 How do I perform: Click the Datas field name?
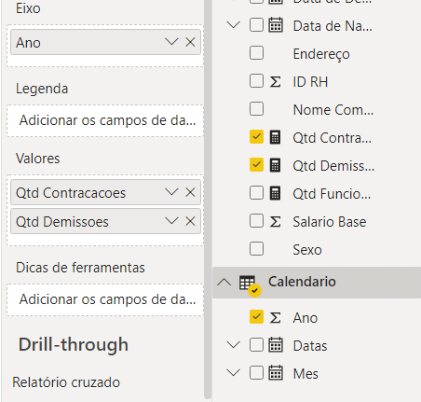click(x=310, y=346)
